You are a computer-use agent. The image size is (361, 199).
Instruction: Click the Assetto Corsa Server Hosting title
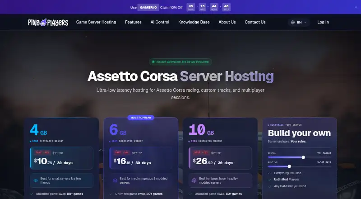pos(180,76)
